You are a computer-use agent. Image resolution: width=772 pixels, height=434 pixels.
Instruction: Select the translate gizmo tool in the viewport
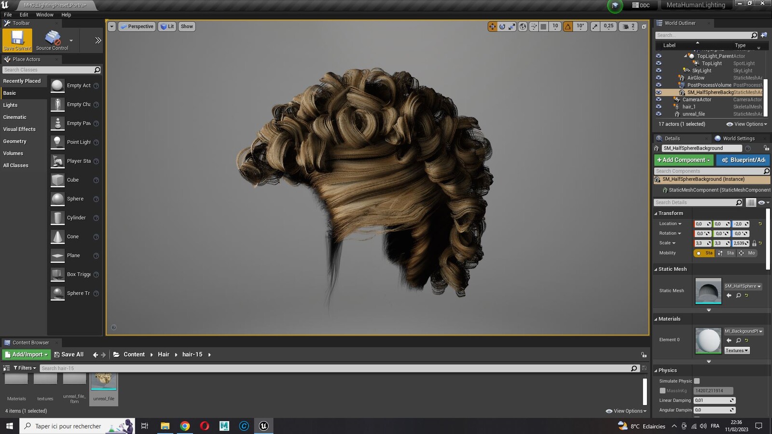pos(492,27)
